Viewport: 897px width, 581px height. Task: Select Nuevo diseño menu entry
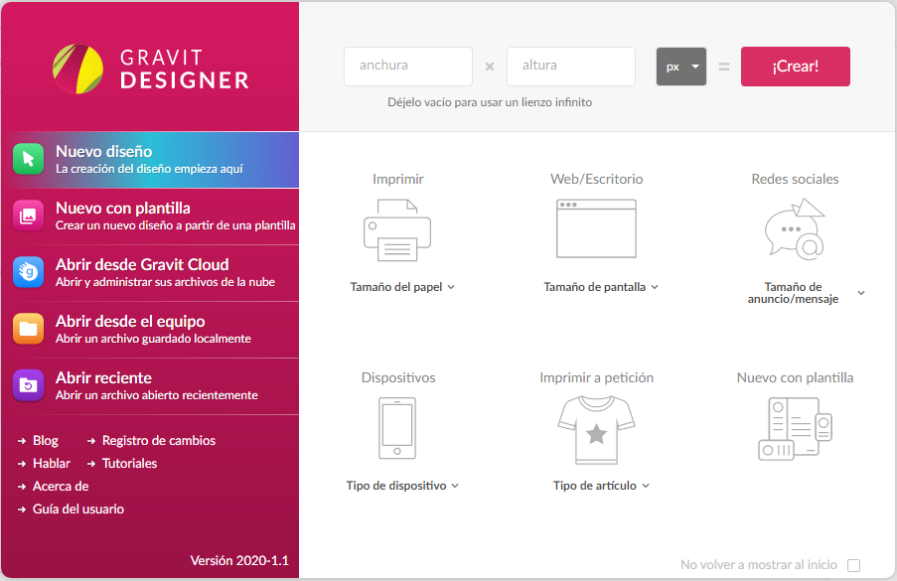[150, 160]
